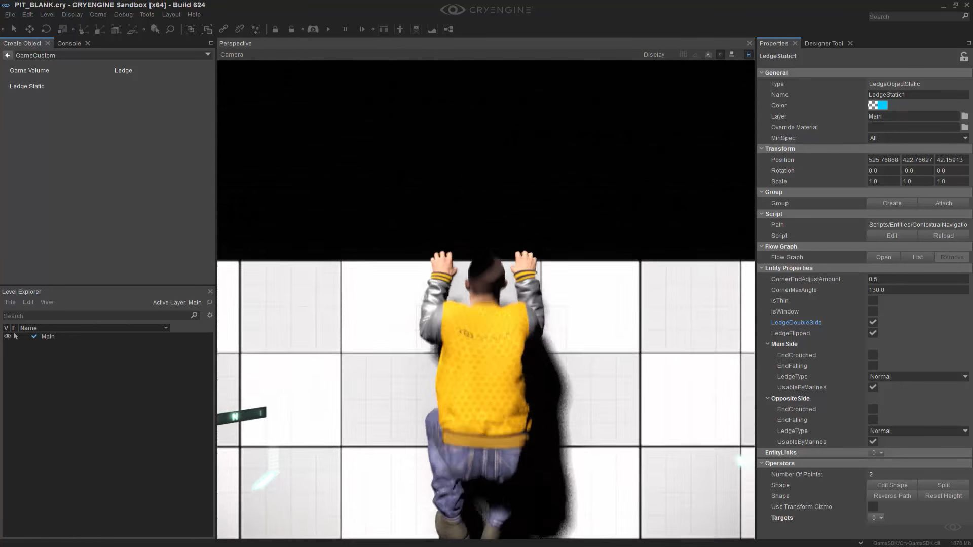Activate the Rotate tool in toolbar
This screenshot has height=547, width=973.
pyautogui.click(x=46, y=29)
